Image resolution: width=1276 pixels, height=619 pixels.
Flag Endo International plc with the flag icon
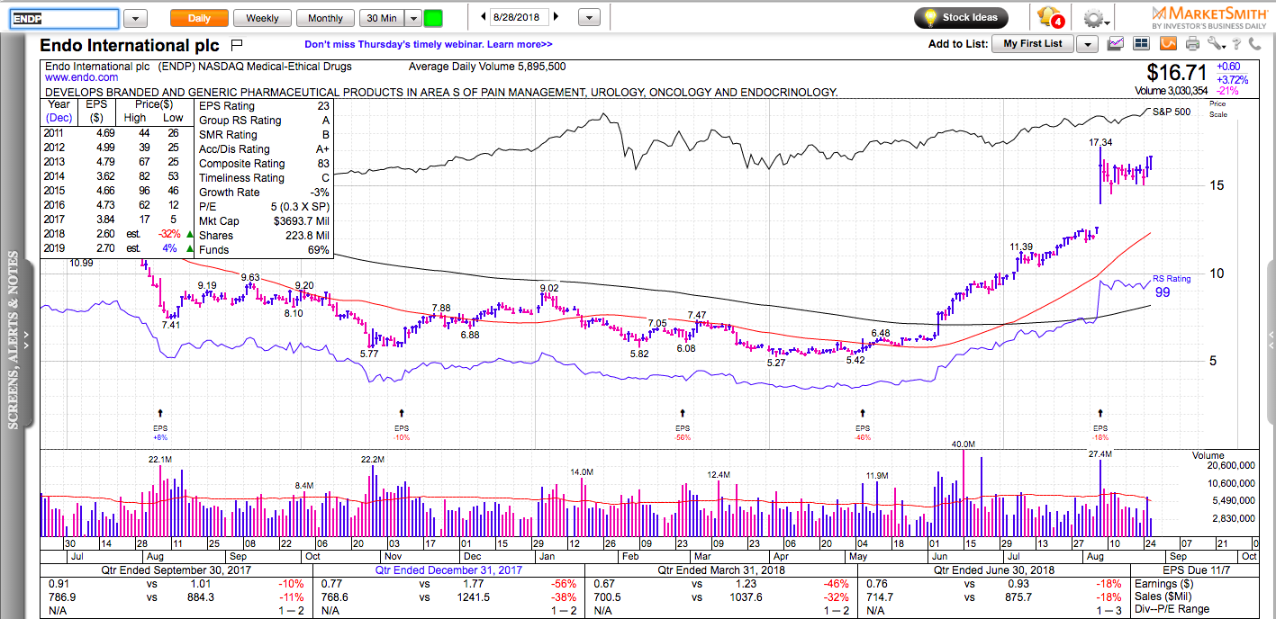[x=237, y=44]
